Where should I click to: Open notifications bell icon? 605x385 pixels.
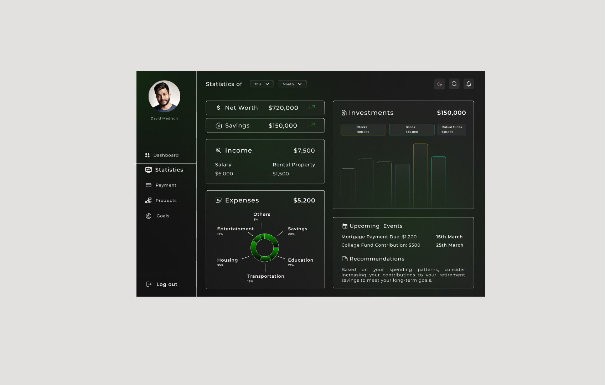coord(469,84)
